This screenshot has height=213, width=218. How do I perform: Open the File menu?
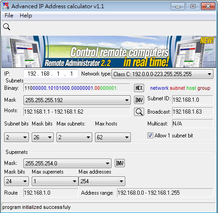(9, 16)
